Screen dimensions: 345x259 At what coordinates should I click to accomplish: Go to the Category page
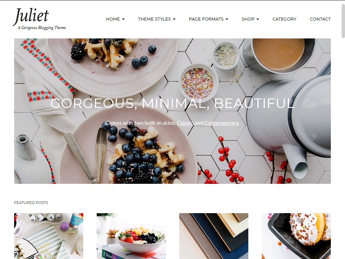(284, 19)
